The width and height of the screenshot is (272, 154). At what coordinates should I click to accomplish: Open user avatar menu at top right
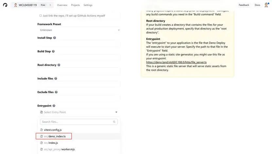click(x=266, y=5)
